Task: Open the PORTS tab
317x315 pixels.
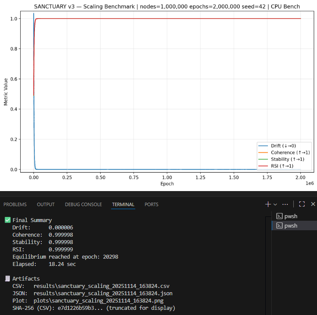Action: (152, 204)
